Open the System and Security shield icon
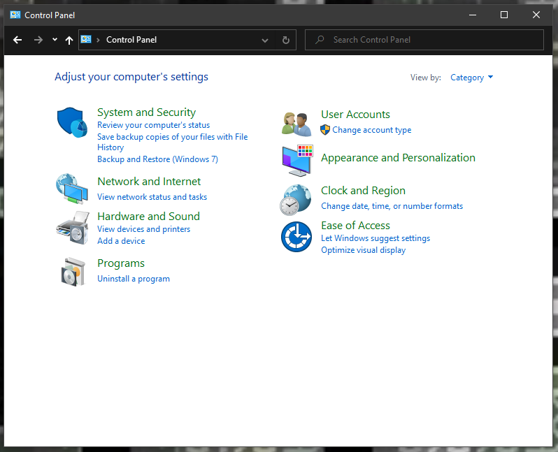Viewport: 558px width, 452px height. click(72, 122)
